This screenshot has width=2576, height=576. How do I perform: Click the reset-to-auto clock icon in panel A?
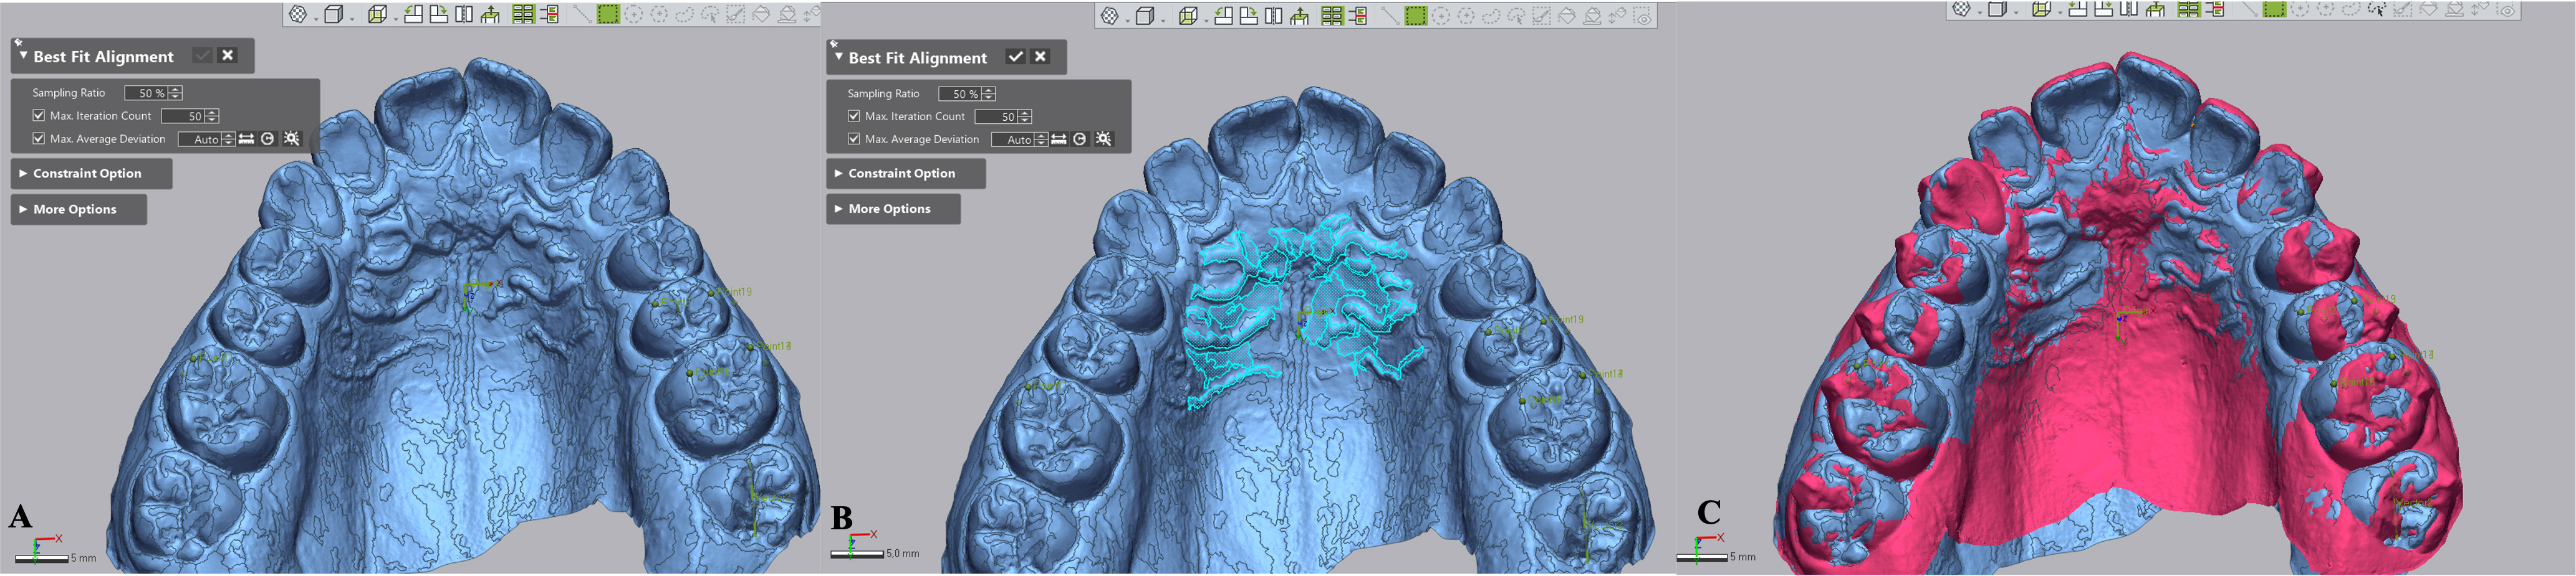(x=268, y=139)
